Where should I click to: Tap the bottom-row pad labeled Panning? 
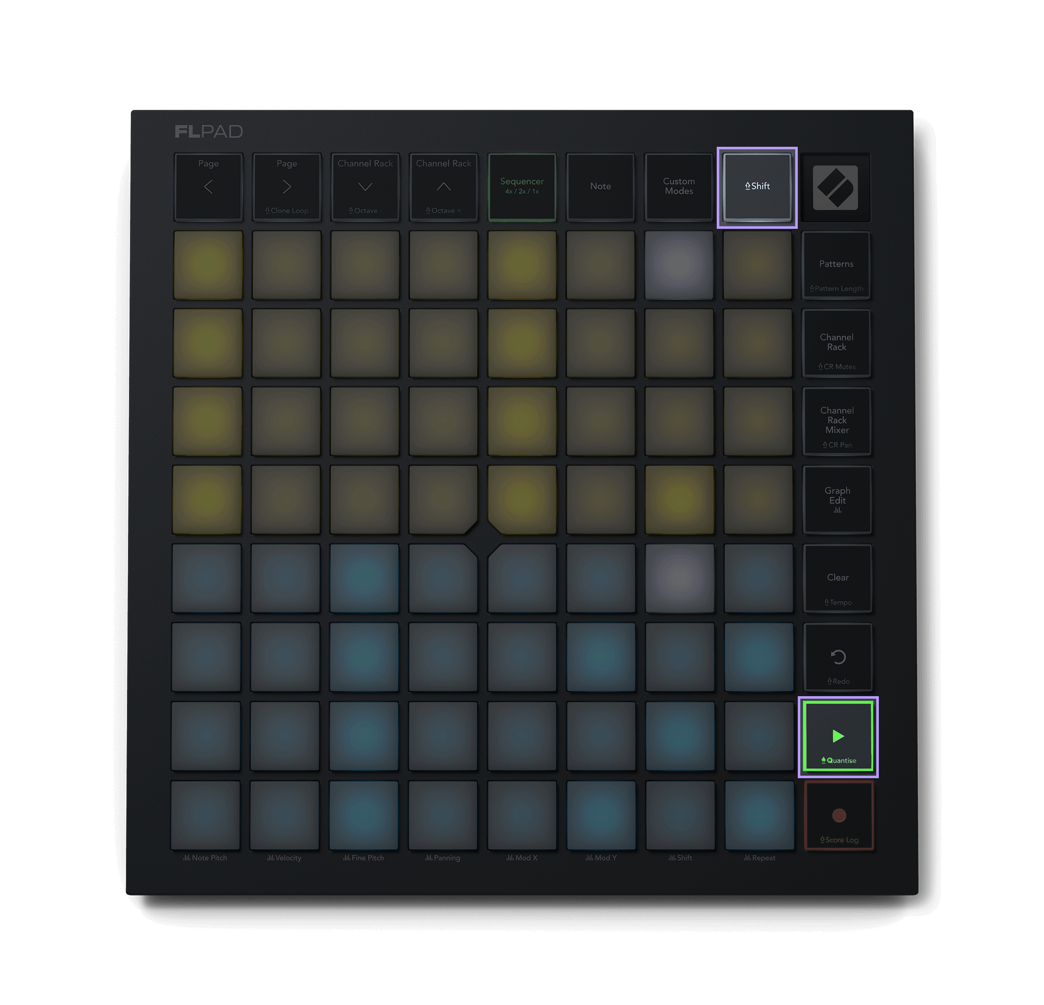tap(442, 815)
